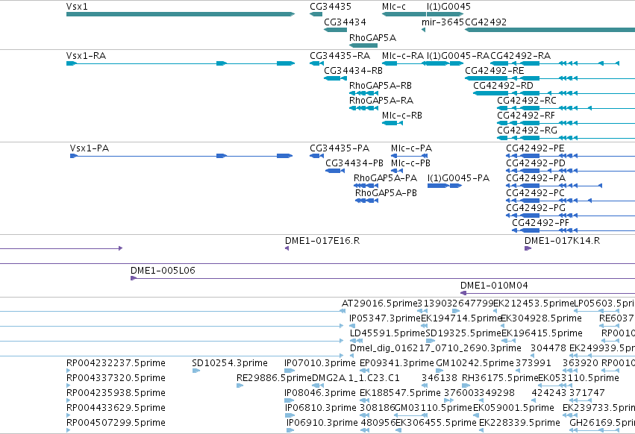
Task: Click the RH36175.5prime EST label
Action: 500,378
